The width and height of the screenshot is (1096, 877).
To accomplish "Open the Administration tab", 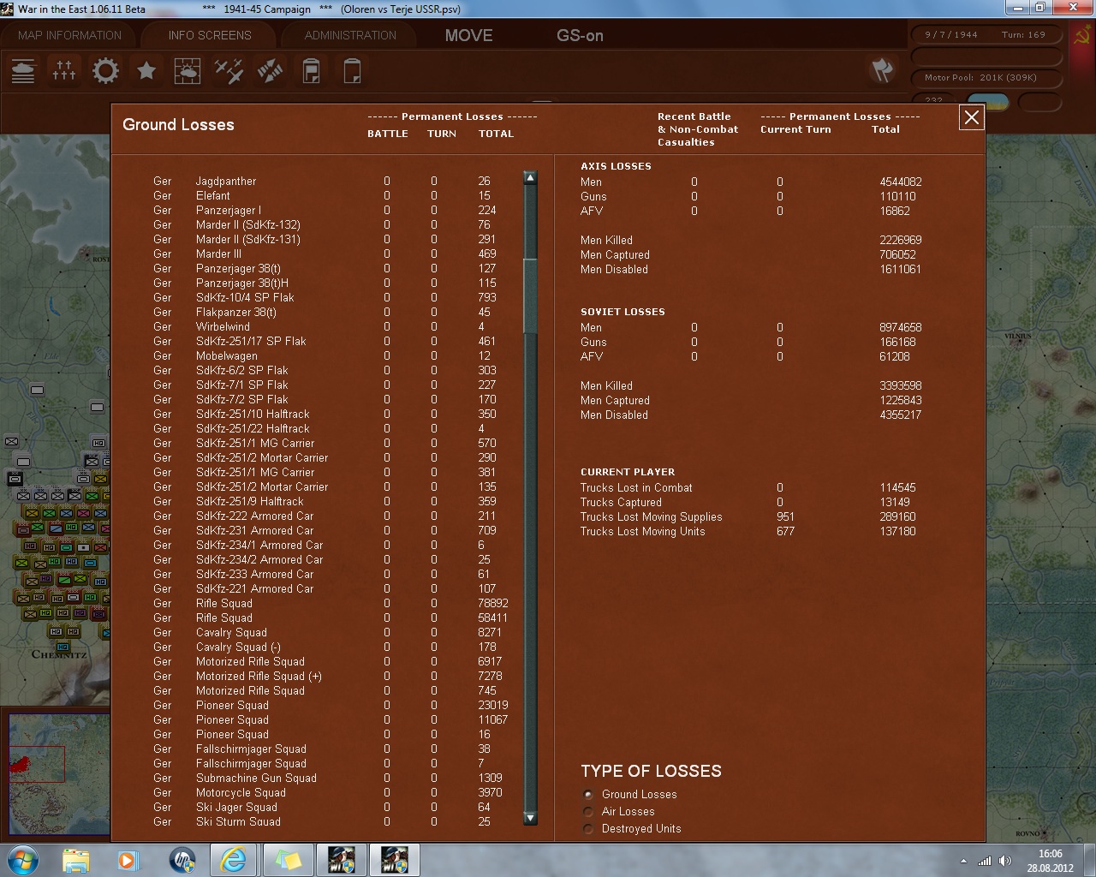I will pyautogui.click(x=350, y=35).
